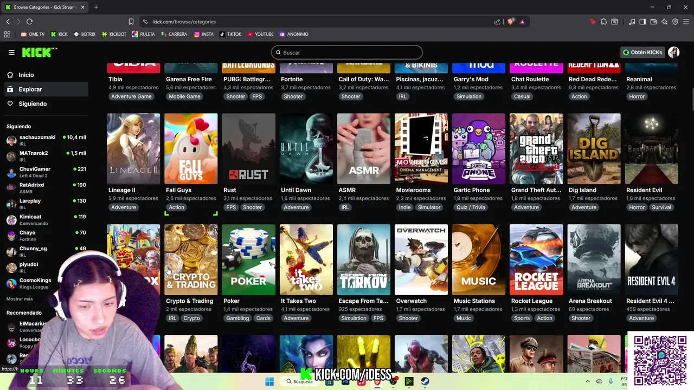The image size is (694, 390).
Task: Open the browser main menu icon
Action: tap(686, 22)
